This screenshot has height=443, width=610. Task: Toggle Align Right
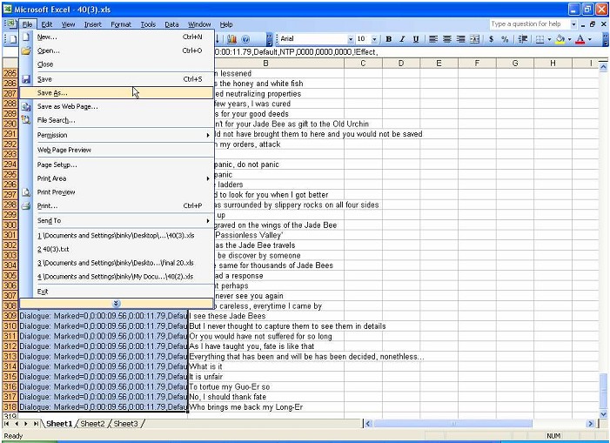pos(460,39)
